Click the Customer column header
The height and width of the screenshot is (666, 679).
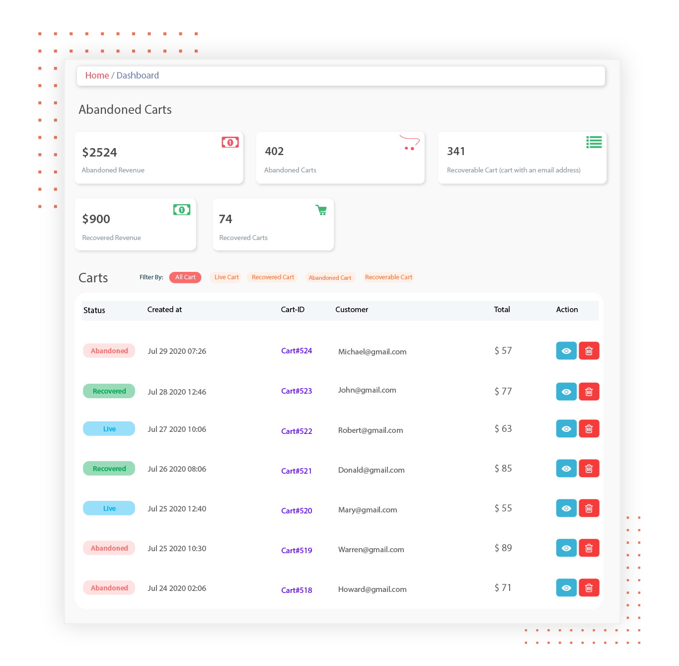[352, 310]
